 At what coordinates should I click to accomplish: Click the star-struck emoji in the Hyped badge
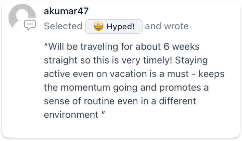97,26
